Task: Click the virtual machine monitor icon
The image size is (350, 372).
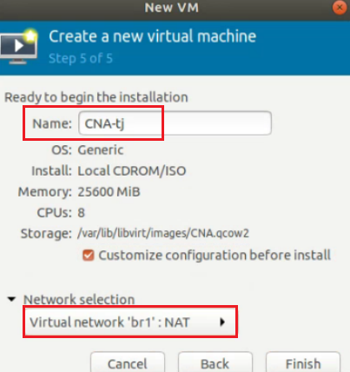Action: click(x=18, y=47)
